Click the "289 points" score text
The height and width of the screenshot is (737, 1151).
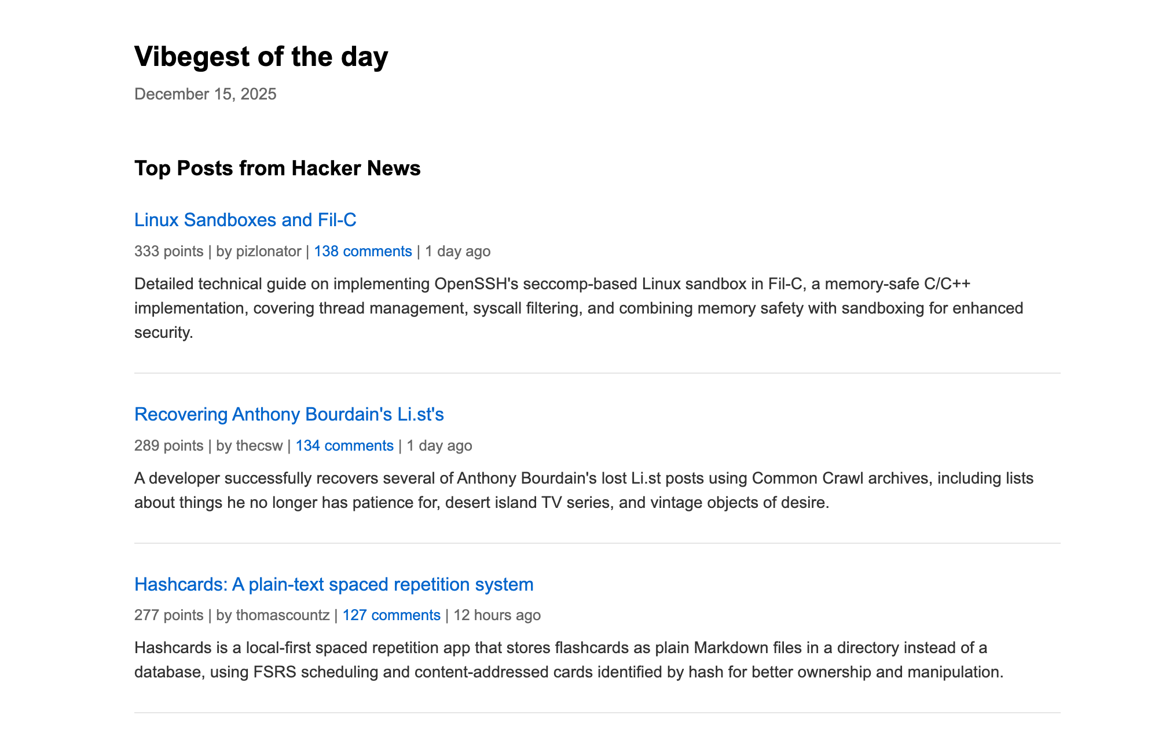168,445
